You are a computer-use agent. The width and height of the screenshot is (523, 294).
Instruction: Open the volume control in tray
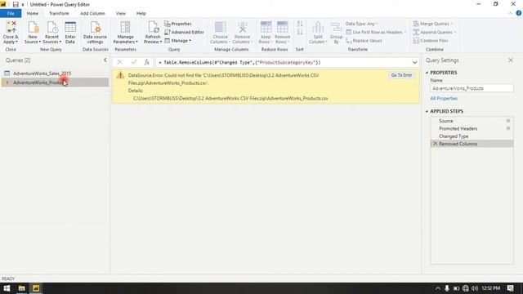pos(475,288)
